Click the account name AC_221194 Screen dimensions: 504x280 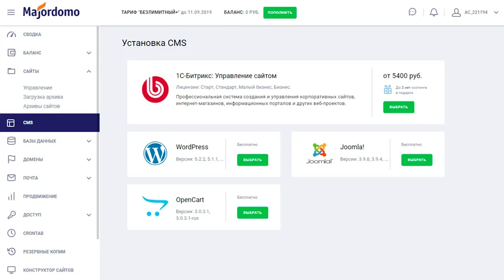click(x=476, y=12)
